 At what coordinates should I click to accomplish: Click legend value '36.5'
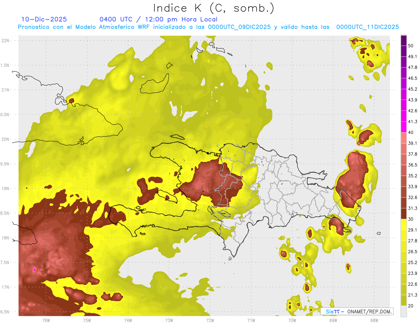coord(413,165)
